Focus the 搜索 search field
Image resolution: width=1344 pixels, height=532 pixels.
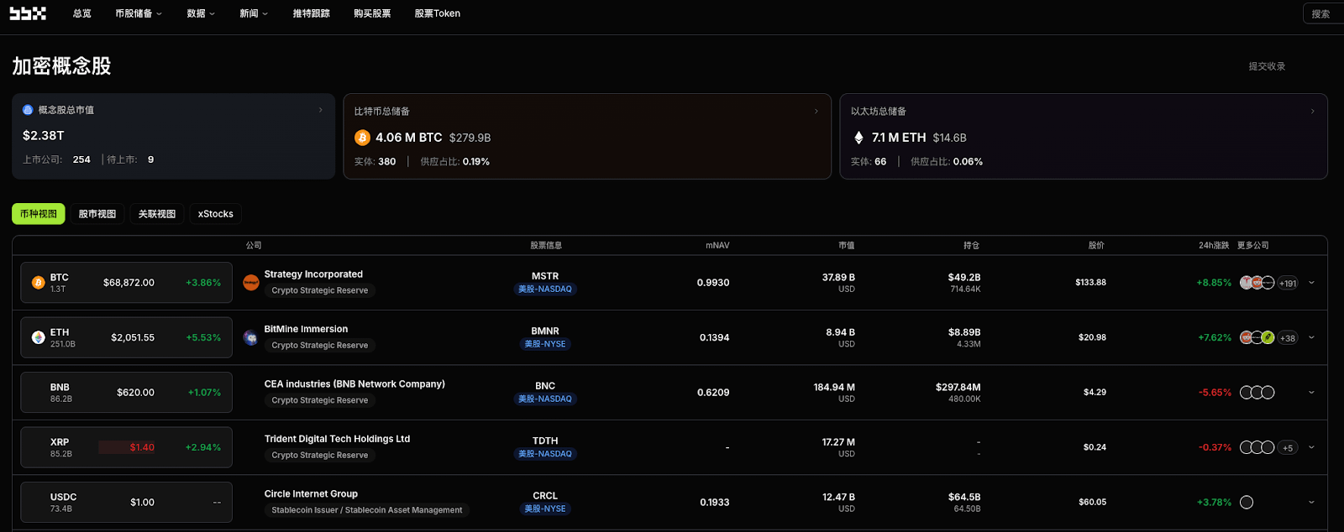pos(1324,13)
